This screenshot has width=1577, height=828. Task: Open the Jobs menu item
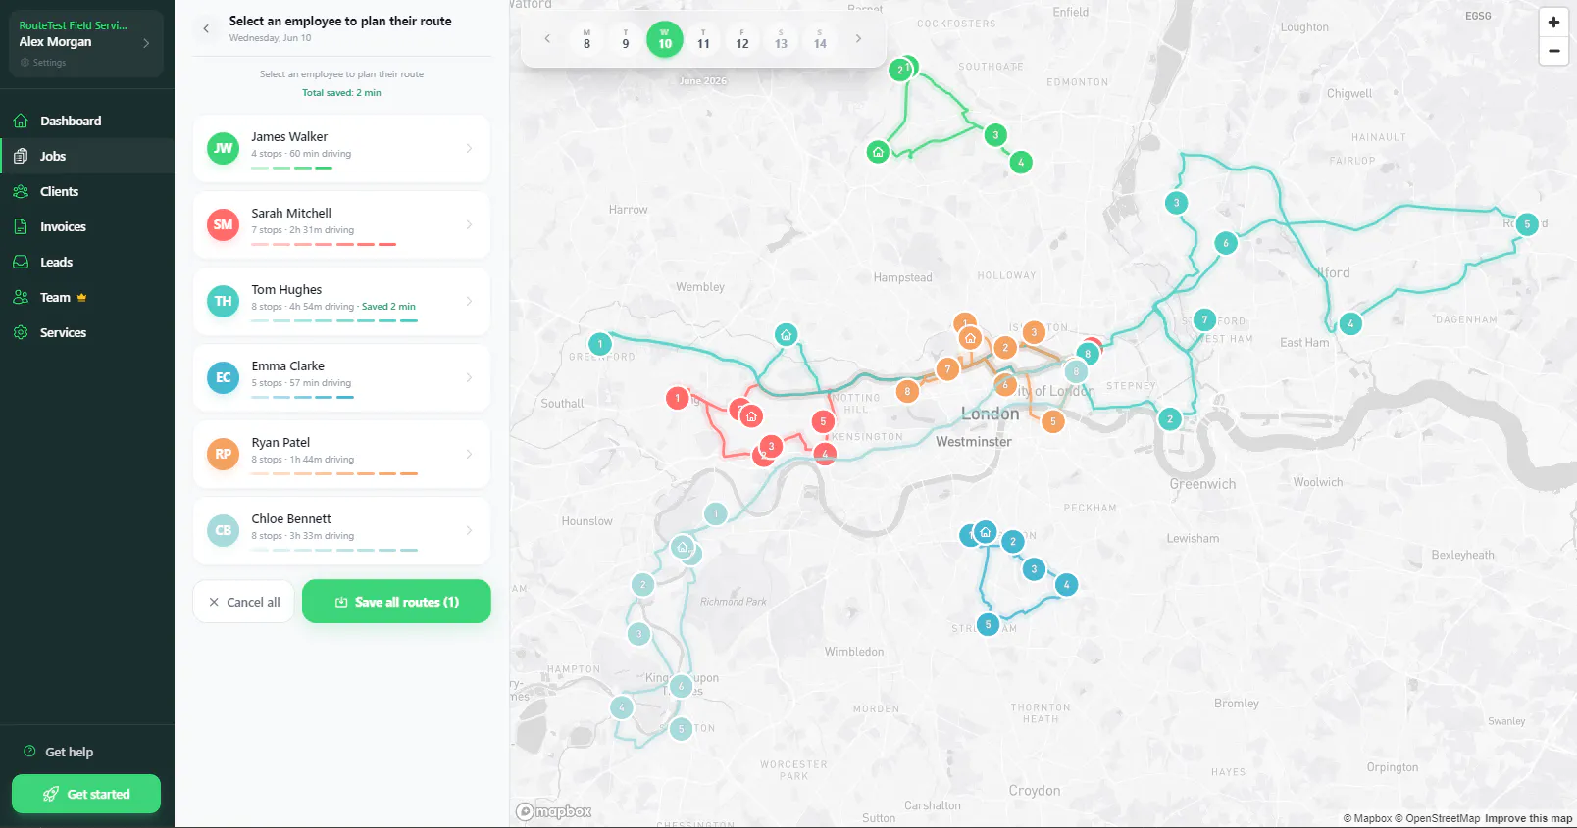point(87,156)
